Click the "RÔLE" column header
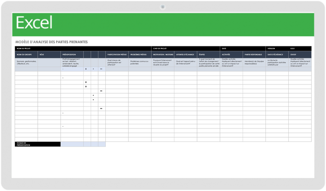 49,55
